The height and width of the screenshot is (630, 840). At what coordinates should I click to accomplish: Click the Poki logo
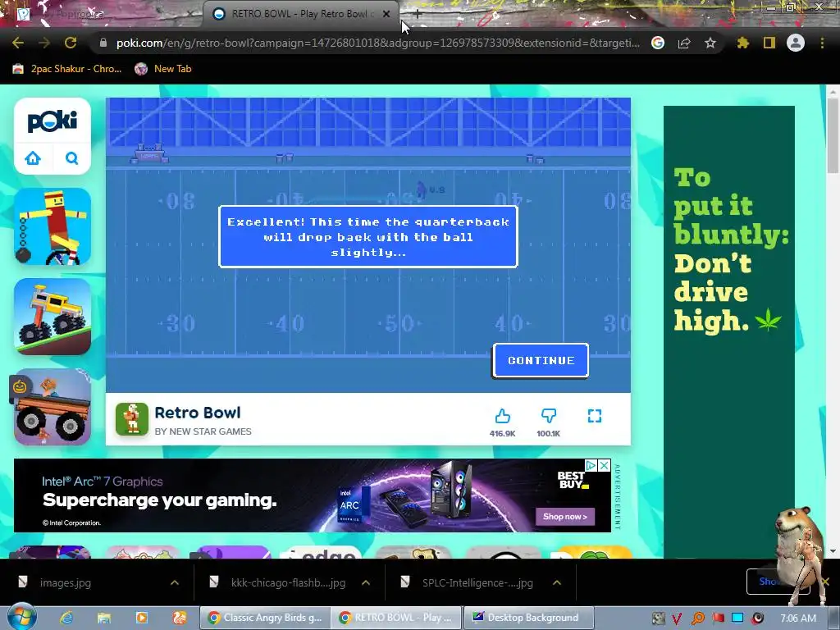coord(52,121)
